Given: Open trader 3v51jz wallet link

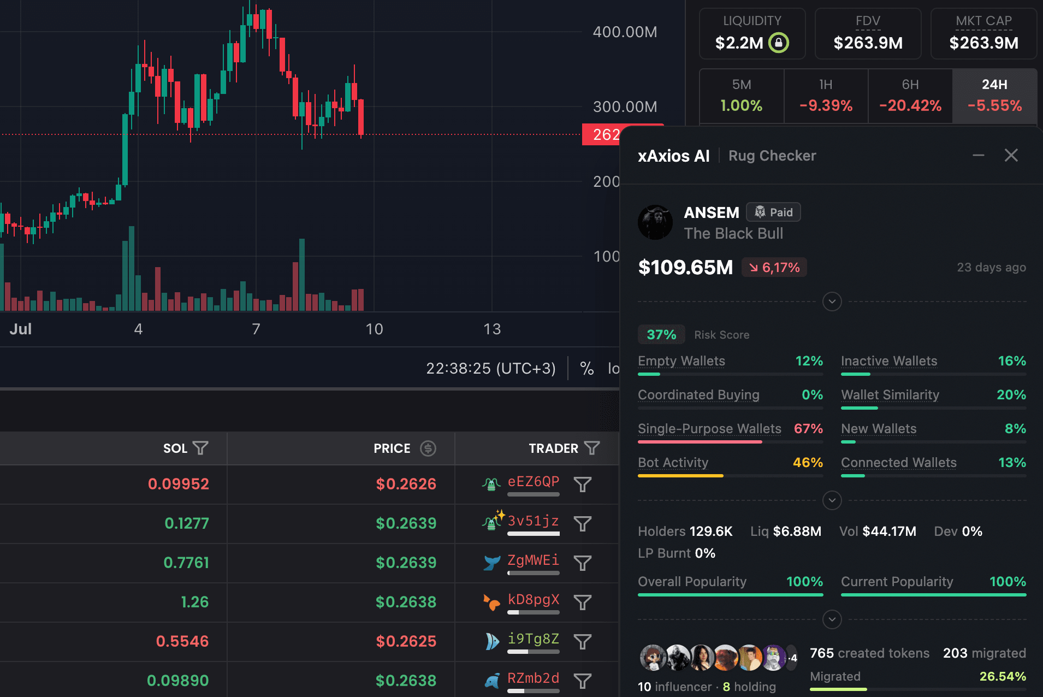Looking at the screenshot, I should pyautogui.click(x=534, y=521).
